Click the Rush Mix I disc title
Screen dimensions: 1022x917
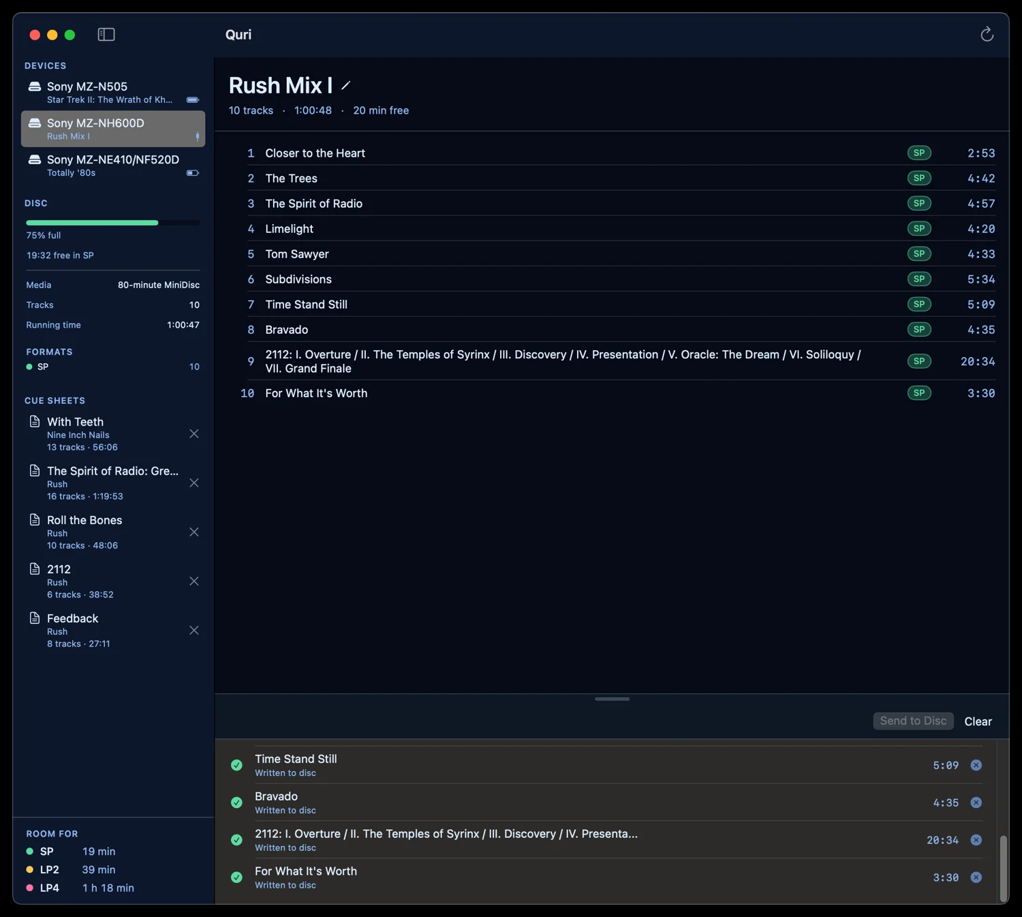click(281, 85)
